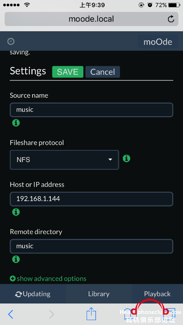Click info icon below Host or IP address
This screenshot has height=325, width=183.
[x=16, y=212]
